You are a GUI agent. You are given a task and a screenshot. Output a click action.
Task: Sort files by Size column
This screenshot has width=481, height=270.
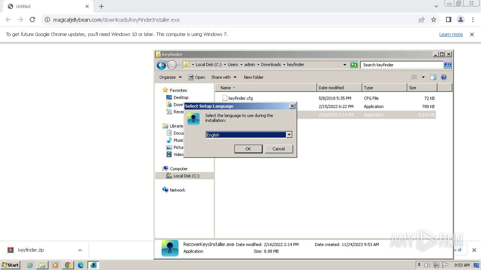422,88
